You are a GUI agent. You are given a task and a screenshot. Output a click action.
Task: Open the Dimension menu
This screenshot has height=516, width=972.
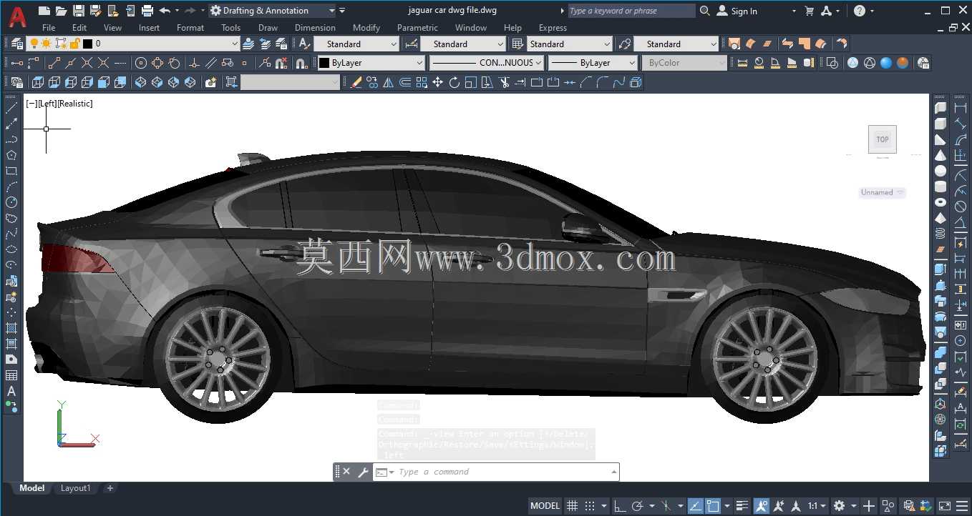pos(315,28)
